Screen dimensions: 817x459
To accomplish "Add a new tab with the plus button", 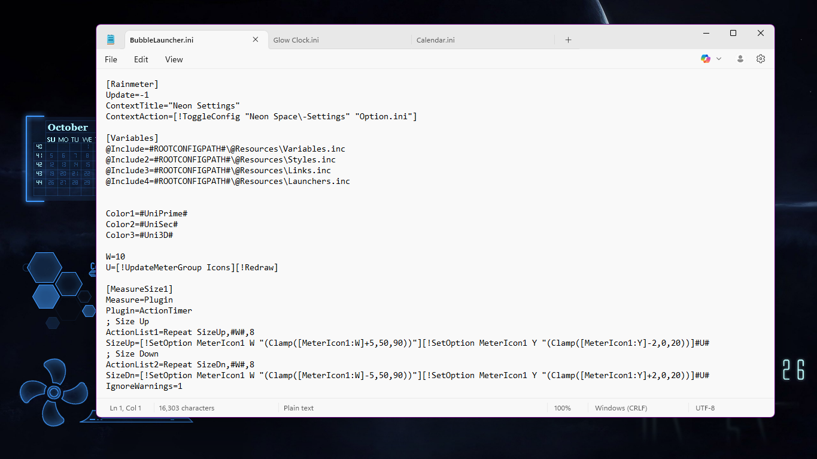I will click(x=569, y=40).
